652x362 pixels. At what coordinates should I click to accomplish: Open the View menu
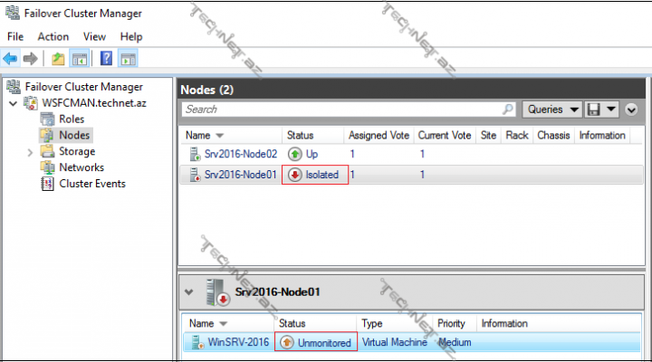(x=94, y=36)
